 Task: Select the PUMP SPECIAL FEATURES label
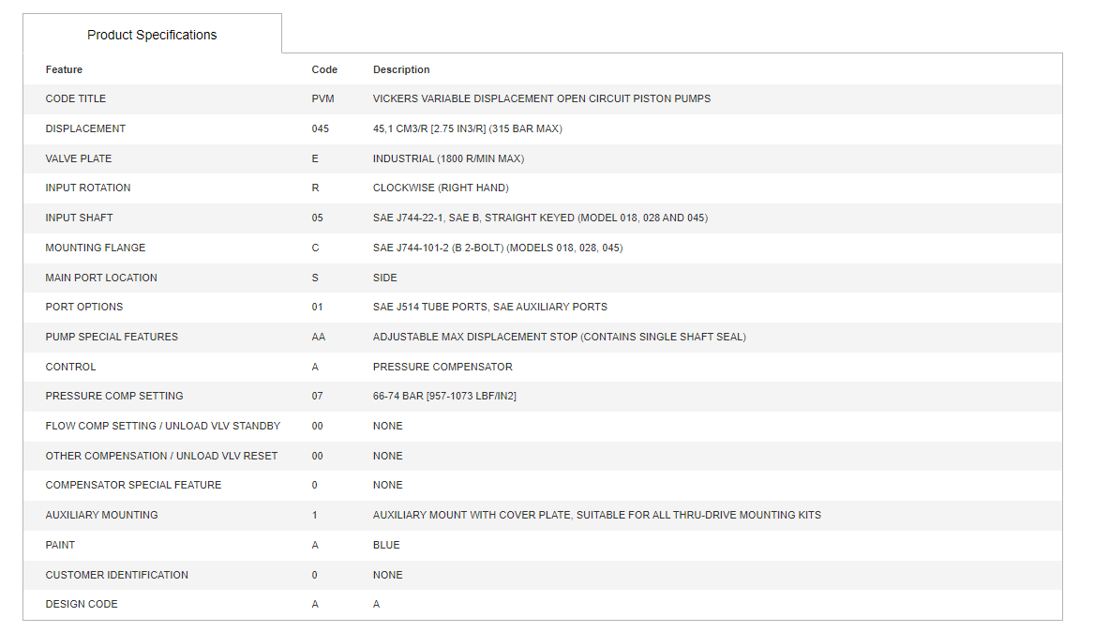(x=112, y=338)
